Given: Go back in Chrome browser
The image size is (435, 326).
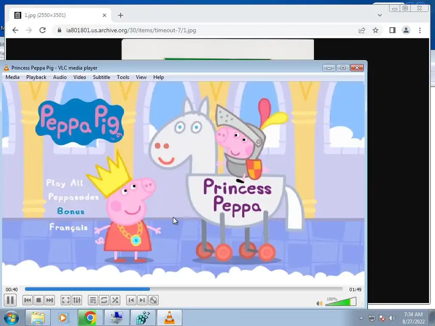Looking at the screenshot, I should pyautogui.click(x=15, y=30).
